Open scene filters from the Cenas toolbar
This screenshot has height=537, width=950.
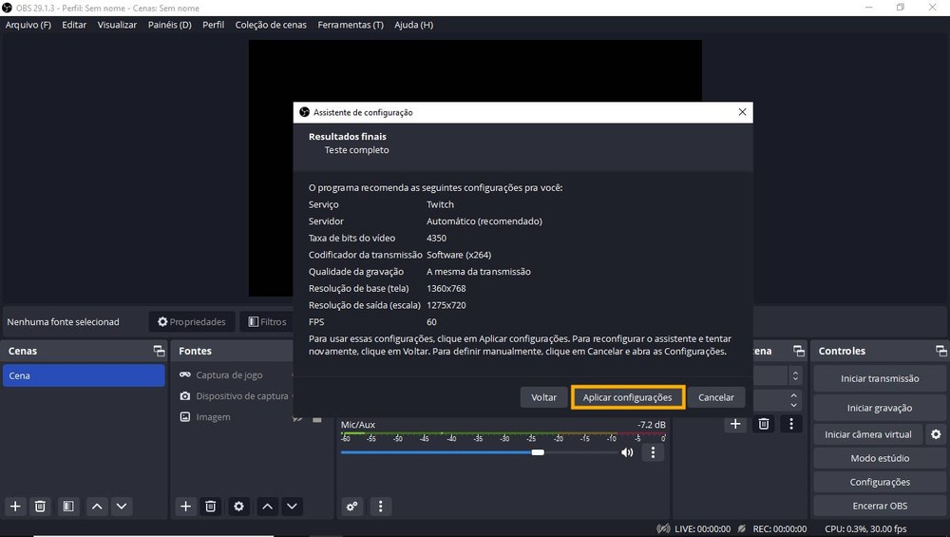(67, 506)
